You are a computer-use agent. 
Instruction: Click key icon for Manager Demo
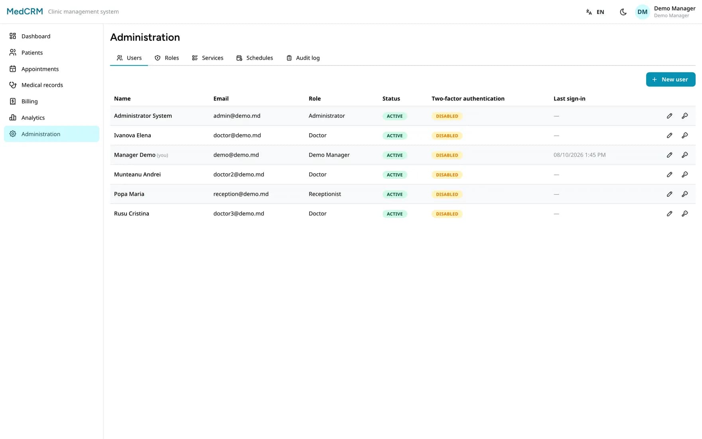[684, 155]
